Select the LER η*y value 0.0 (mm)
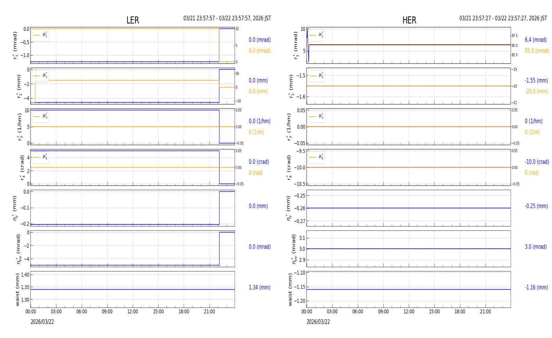 click(258, 206)
